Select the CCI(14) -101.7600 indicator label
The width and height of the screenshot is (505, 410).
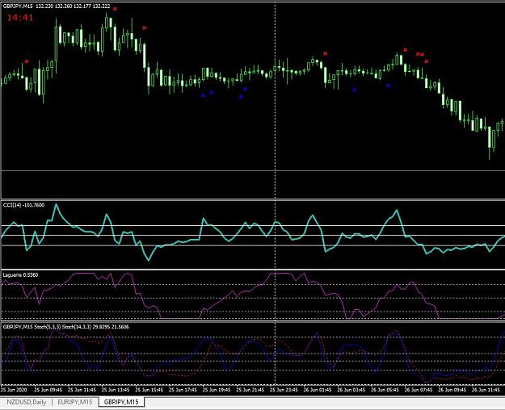point(23,205)
